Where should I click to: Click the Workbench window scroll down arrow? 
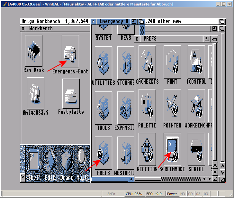(x=223, y=173)
